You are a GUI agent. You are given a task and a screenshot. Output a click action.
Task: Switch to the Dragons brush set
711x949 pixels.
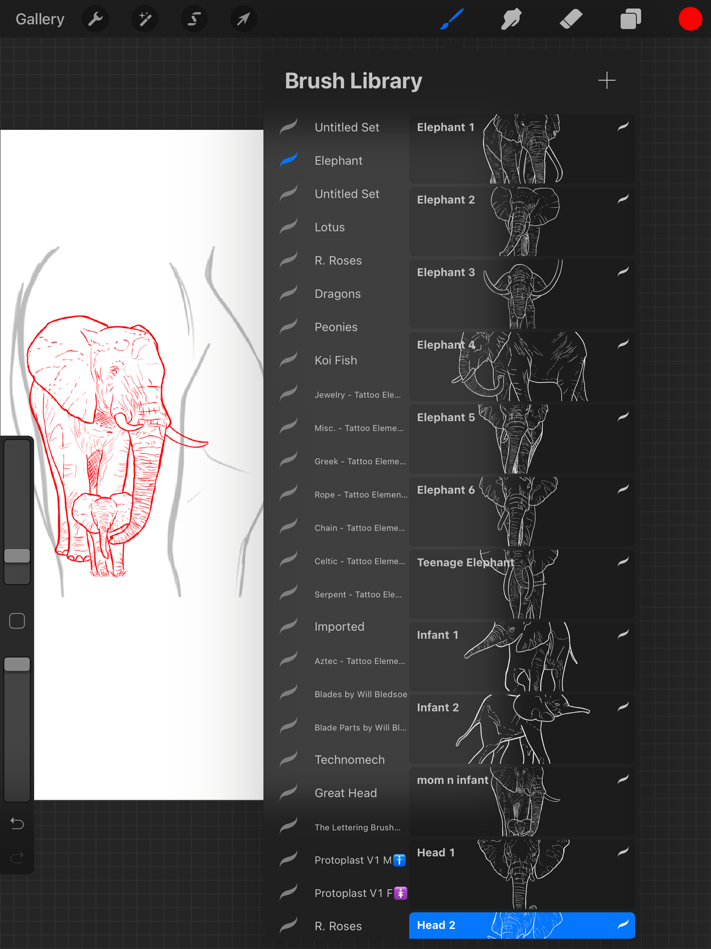[x=338, y=294]
